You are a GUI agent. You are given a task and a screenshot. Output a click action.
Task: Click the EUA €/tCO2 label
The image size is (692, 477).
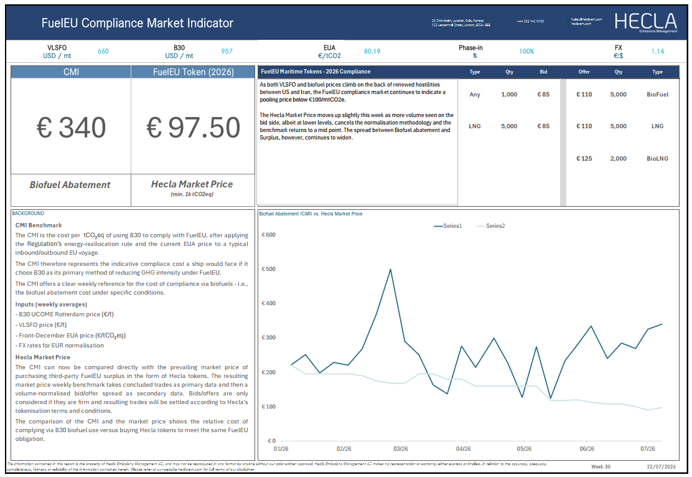pyautogui.click(x=330, y=52)
